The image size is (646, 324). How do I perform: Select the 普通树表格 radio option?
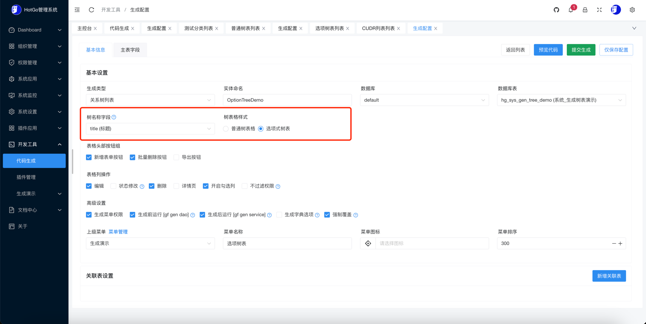(226, 129)
